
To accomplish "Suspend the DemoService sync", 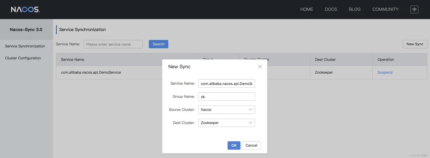I will pyautogui.click(x=385, y=72).
